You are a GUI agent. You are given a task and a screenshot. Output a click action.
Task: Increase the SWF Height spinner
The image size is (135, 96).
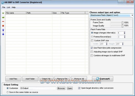point(123,43)
